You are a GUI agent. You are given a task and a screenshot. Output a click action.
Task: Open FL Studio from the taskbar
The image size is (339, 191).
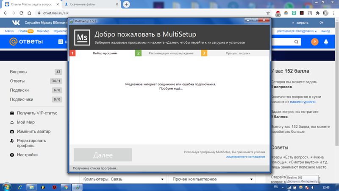[43, 187]
